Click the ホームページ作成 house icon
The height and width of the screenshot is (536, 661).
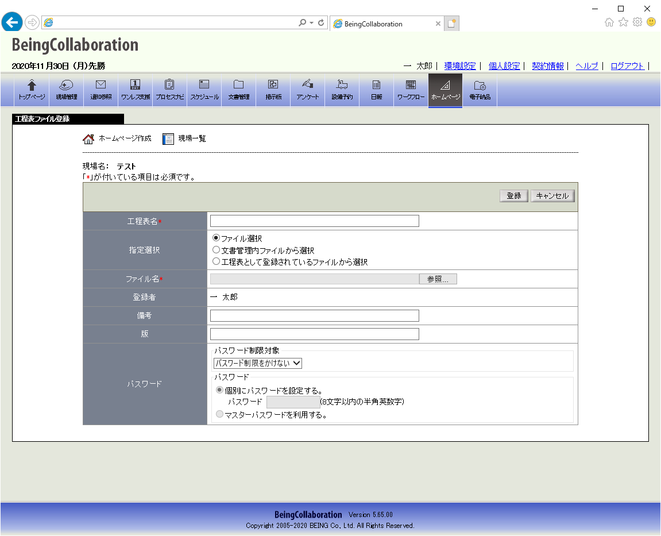[88, 139]
